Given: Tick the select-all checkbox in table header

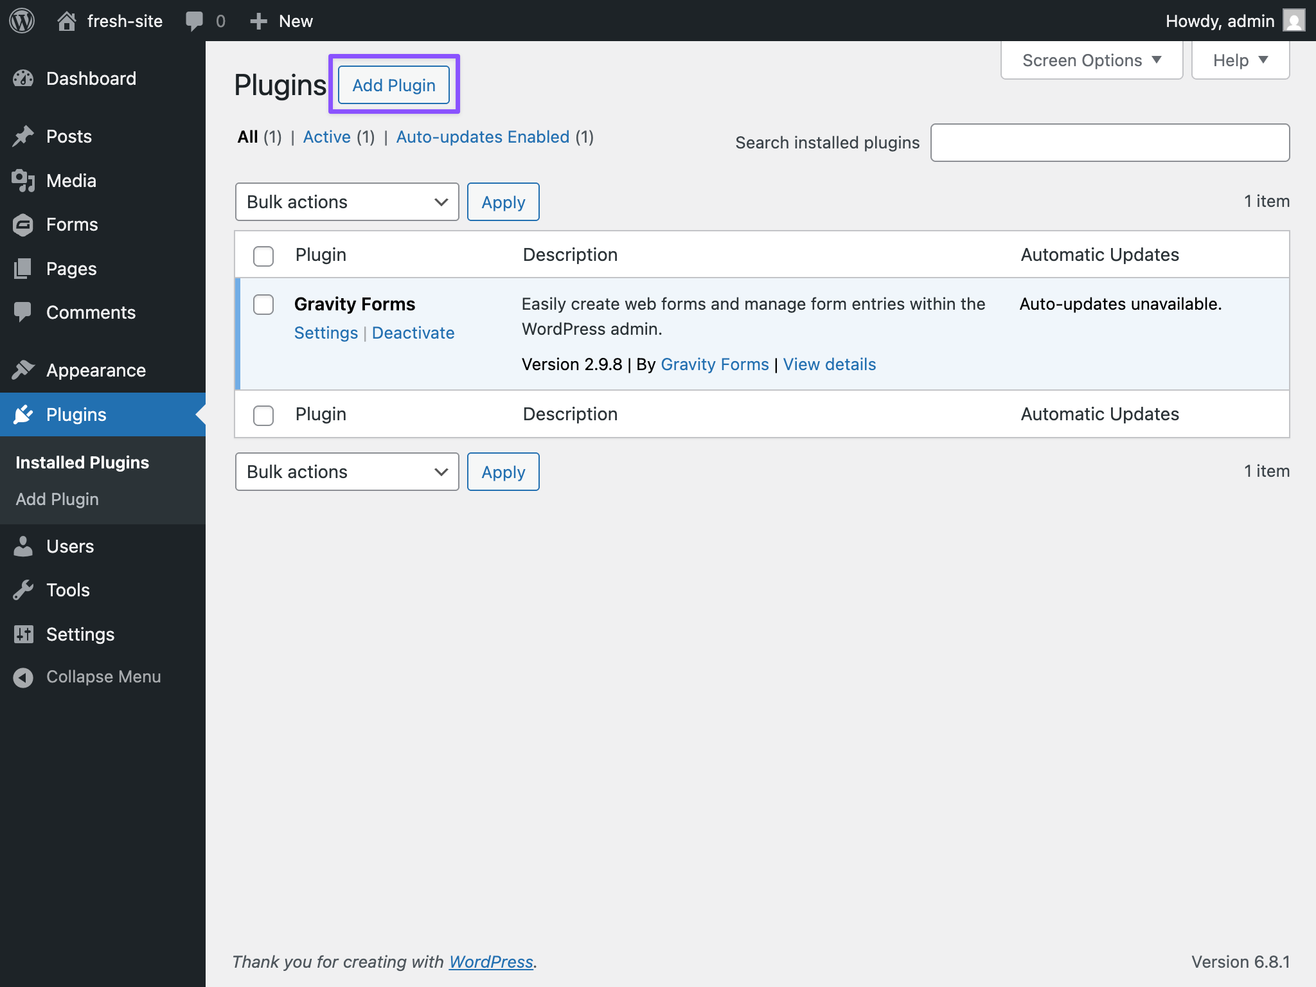Looking at the screenshot, I should (263, 256).
